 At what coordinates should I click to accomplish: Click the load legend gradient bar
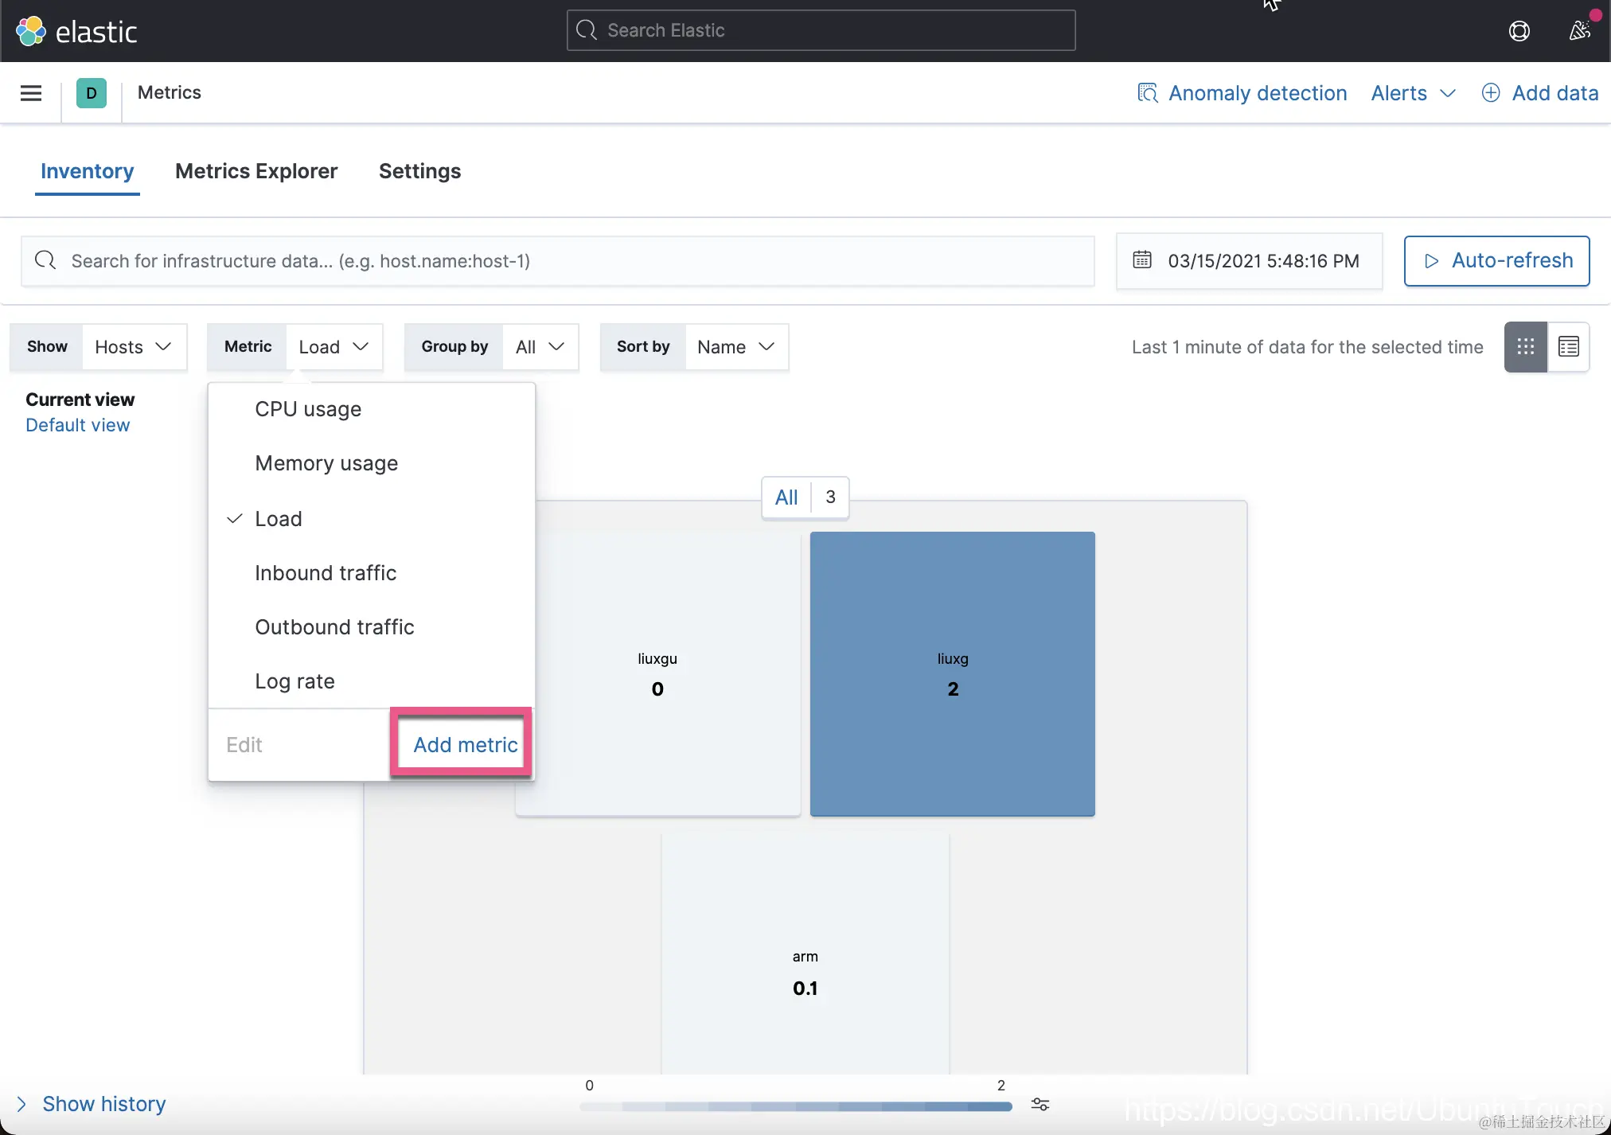tap(796, 1106)
